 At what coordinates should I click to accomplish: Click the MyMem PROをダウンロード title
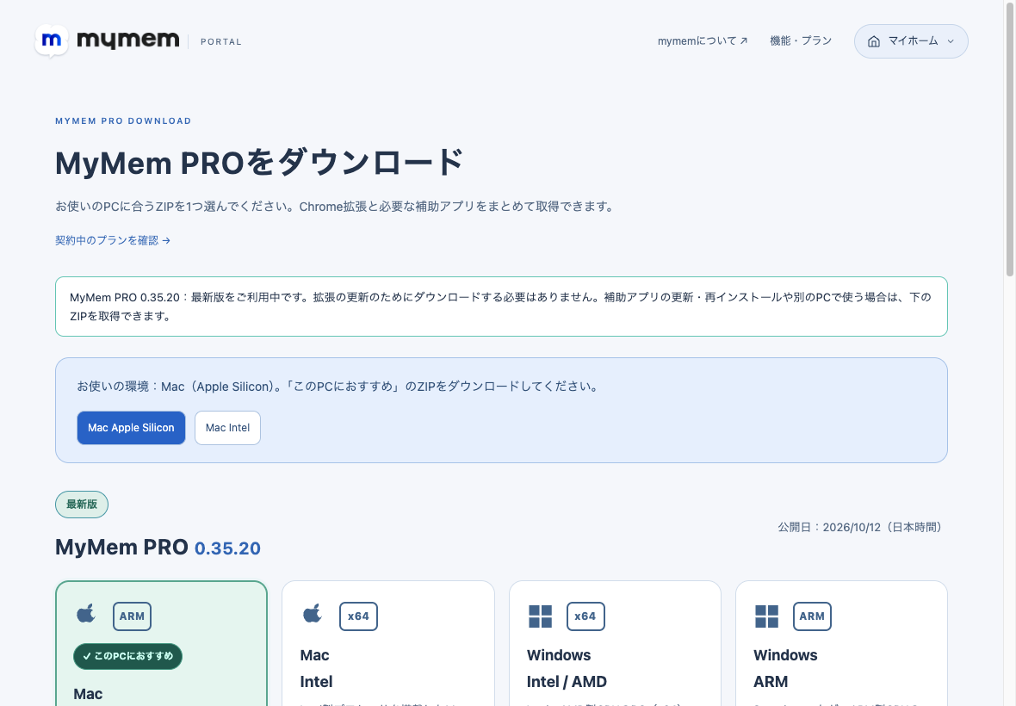(259, 163)
